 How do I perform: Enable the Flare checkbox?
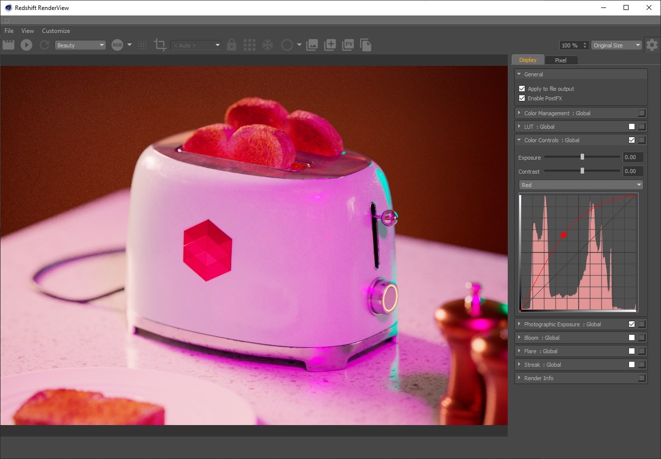[x=632, y=351]
